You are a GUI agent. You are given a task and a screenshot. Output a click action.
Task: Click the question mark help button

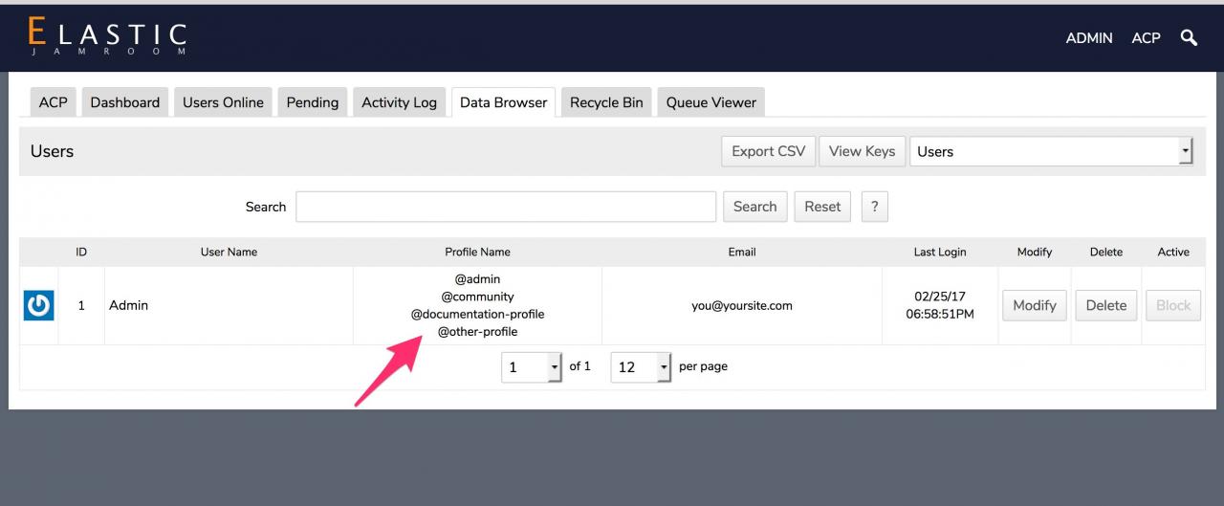[874, 207]
